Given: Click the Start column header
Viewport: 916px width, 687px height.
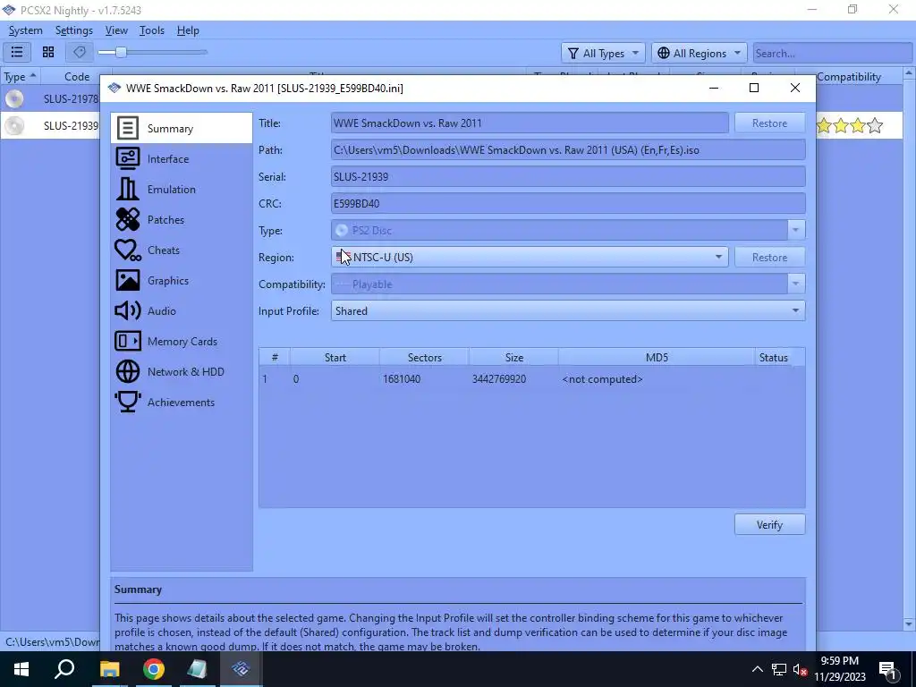Looking at the screenshot, I should (335, 358).
